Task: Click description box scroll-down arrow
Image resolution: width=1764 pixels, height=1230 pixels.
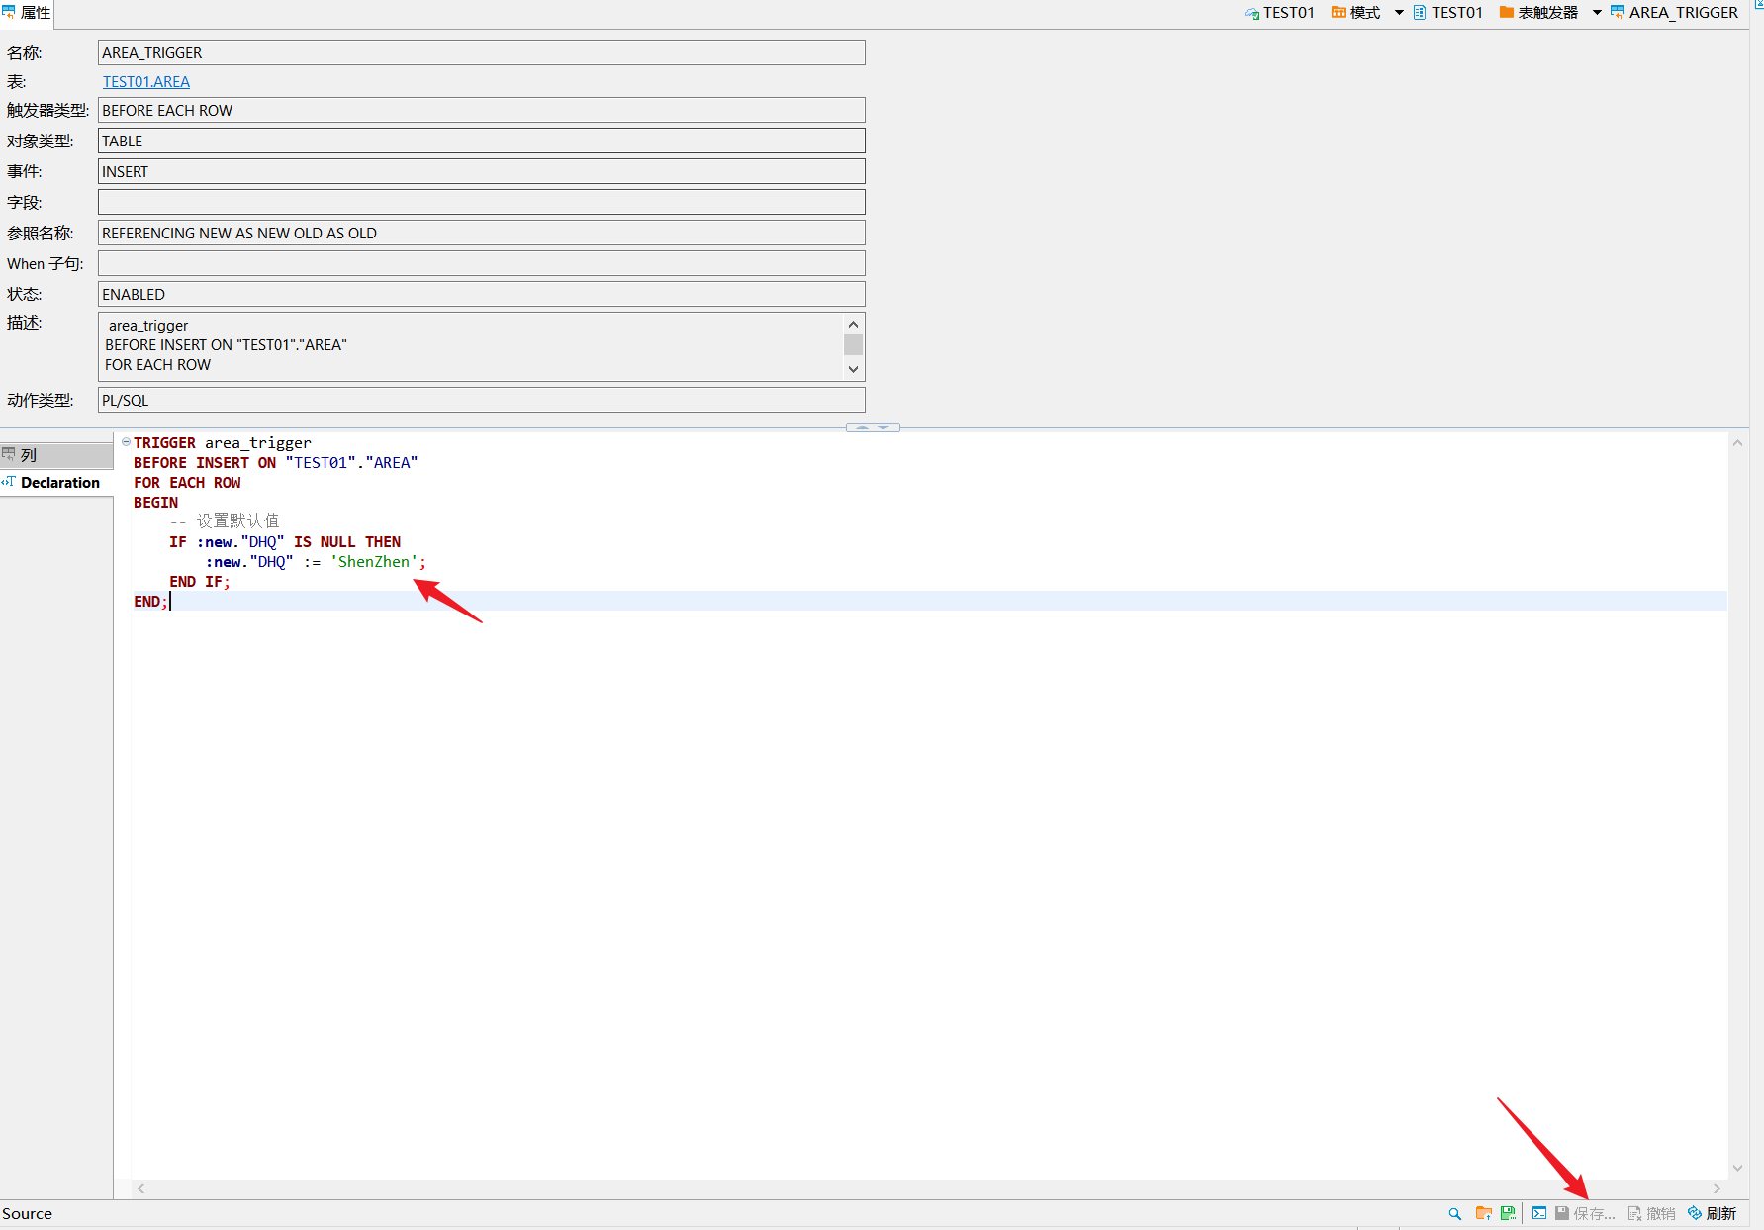Action: coord(853,369)
